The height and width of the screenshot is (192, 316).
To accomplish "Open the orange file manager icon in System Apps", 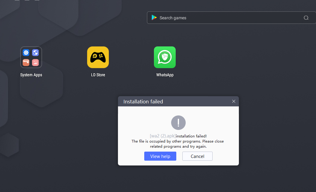I will [x=26, y=62].
